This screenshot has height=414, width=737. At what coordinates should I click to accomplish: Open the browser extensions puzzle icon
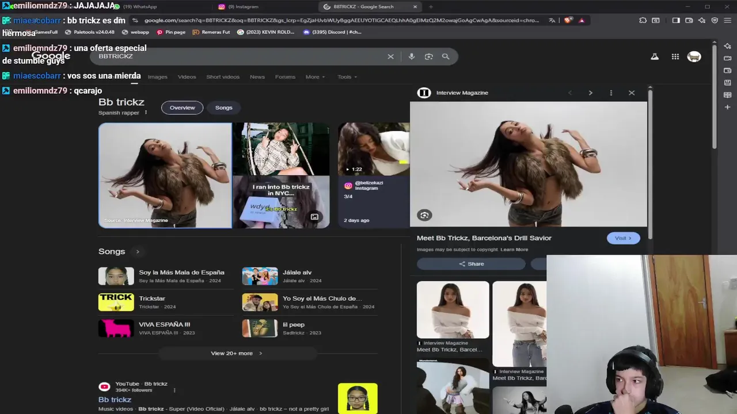tap(643, 20)
